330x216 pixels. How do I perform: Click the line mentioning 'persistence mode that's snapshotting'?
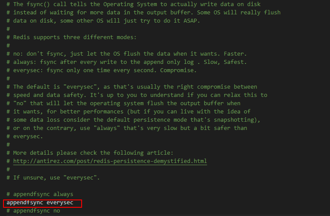tap(133, 120)
